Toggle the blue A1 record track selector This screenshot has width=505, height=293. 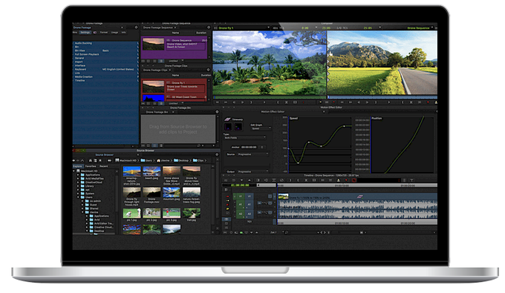click(x=250, y=204)
